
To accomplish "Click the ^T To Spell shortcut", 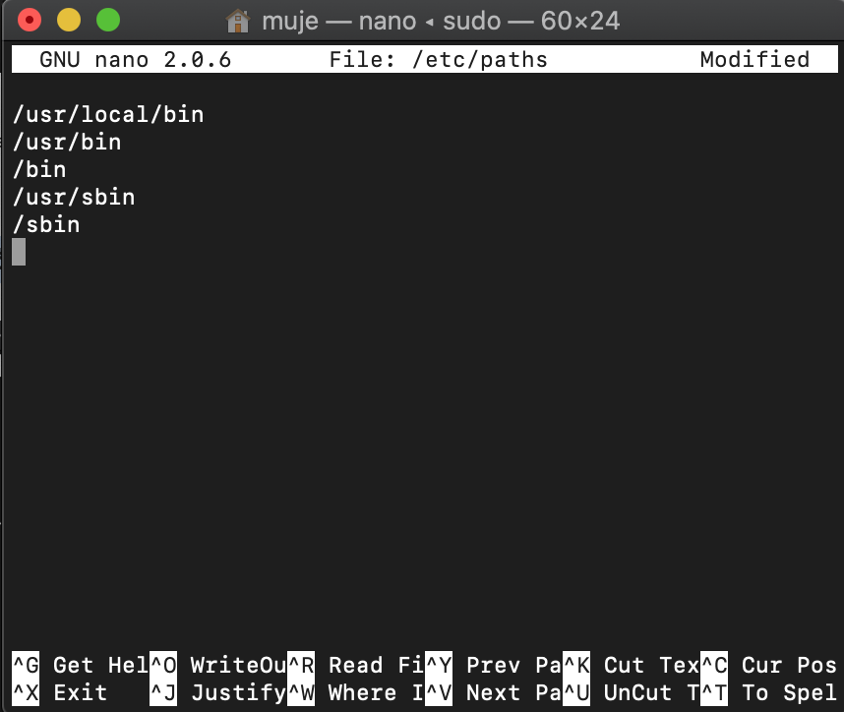I will 769,692.
